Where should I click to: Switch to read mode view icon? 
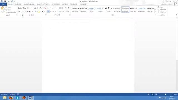coord(148,94)
